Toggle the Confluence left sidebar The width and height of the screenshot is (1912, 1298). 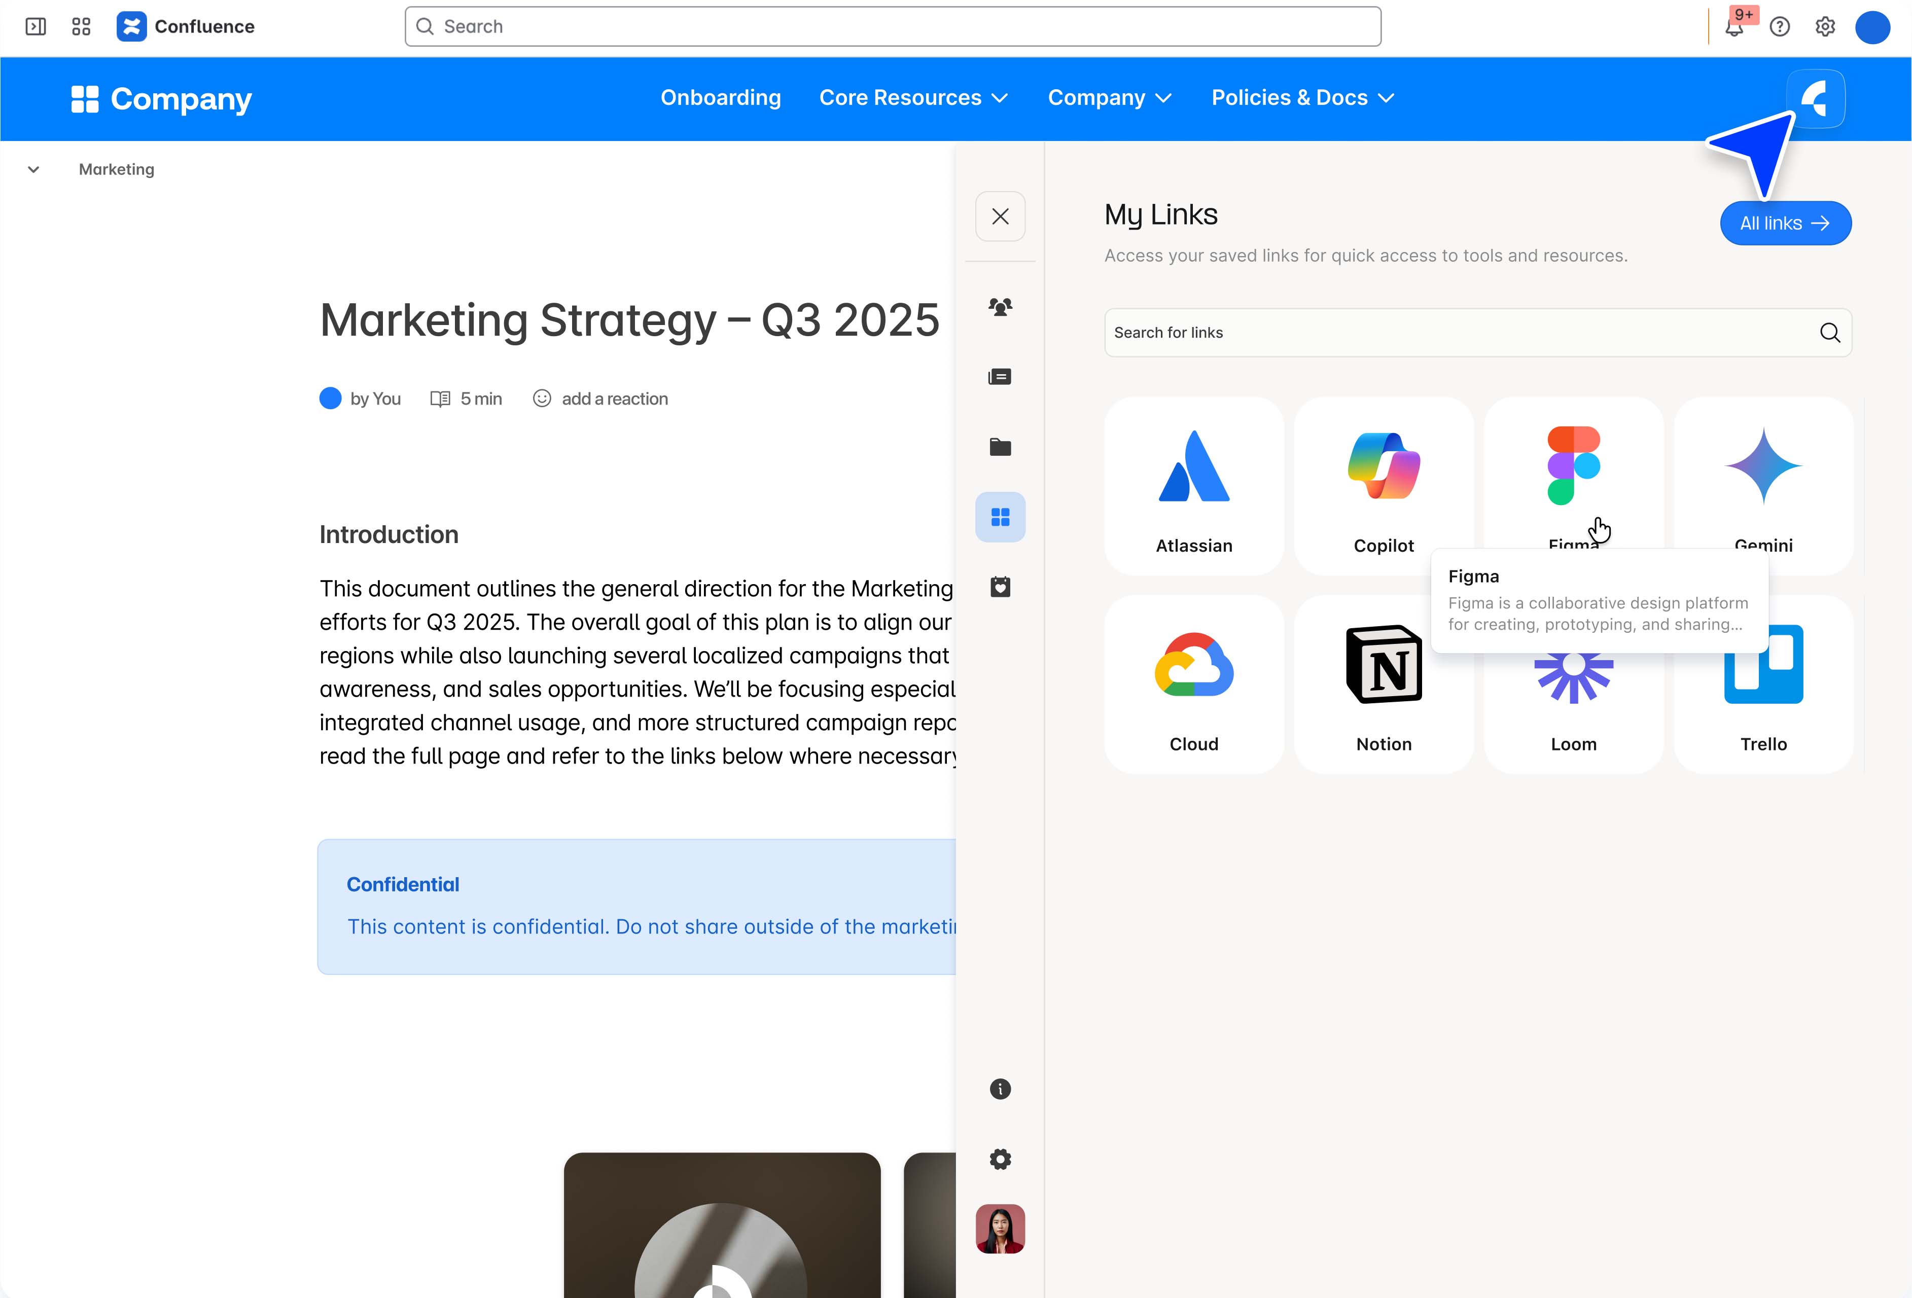coord(36,26)
